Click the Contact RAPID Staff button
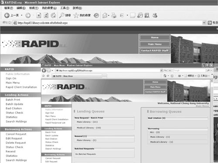Viewport: 218px width, 163px height. pos(155,51)
